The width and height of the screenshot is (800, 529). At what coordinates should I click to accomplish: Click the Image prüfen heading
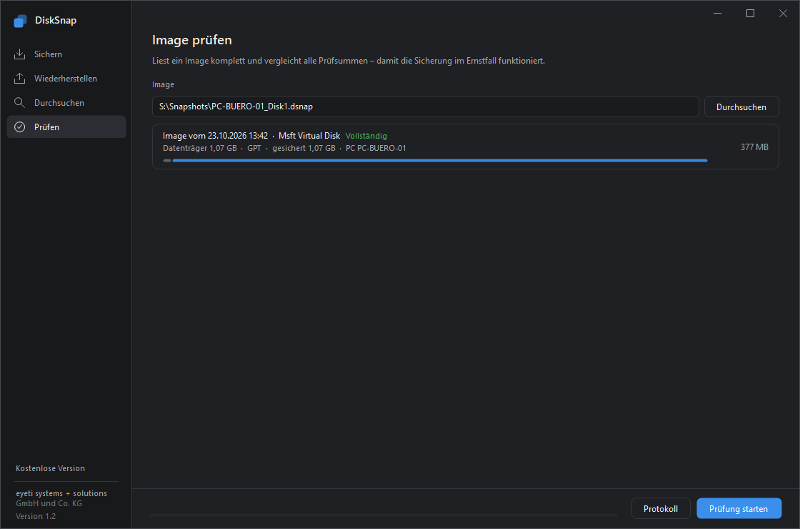(x=192, y=40)
